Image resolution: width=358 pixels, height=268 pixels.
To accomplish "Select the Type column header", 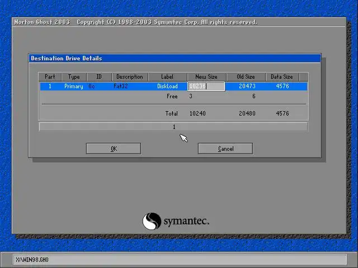I will pos(74,77).
